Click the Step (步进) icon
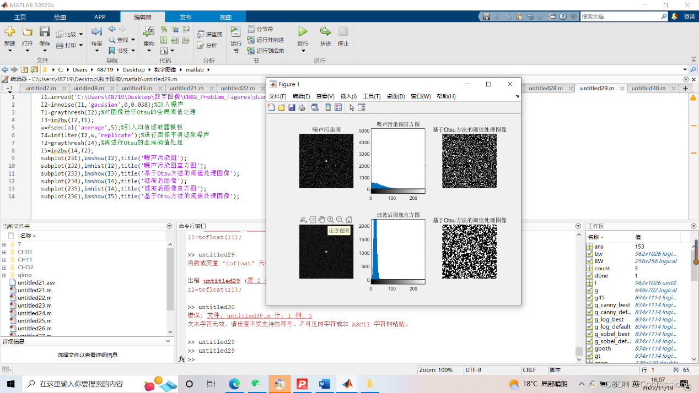The width and height of the screenshot is (699, 393). pos(326,31)
